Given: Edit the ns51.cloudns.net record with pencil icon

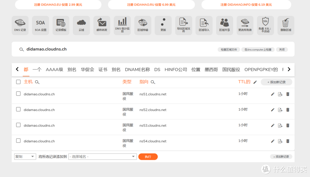Looking at the screenshot, I should click(272, 94).
